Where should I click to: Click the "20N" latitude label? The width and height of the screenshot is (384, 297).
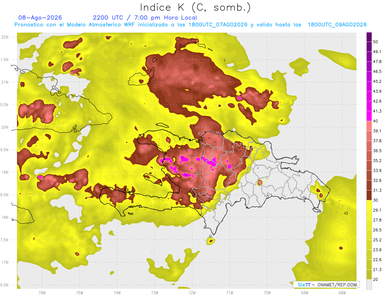coord(5,127)
